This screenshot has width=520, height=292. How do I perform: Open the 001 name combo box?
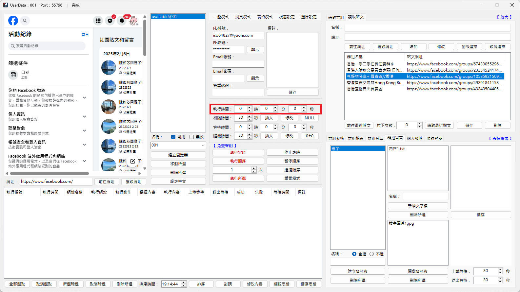click(x=178, y=145)
